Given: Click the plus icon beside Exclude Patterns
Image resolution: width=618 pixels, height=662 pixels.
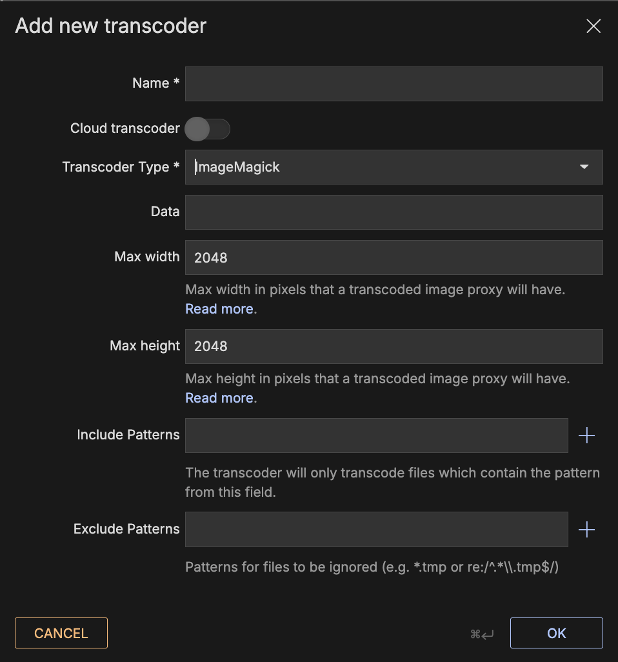Looking at the screenshot, I should (586, 530).
